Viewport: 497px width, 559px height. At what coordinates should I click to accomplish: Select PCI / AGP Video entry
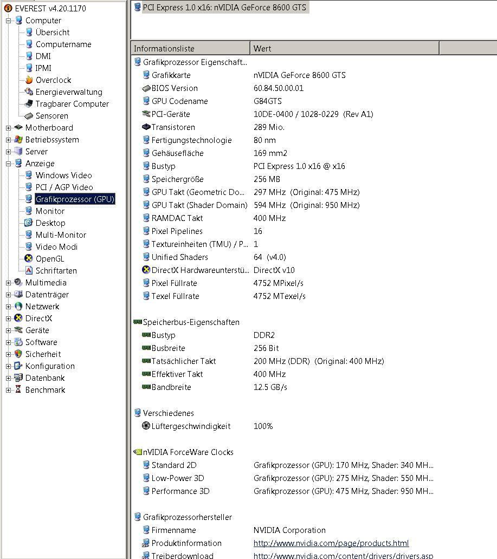[x=64, y=187]
